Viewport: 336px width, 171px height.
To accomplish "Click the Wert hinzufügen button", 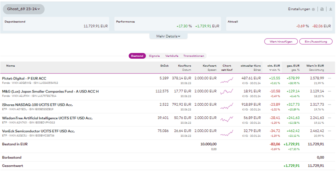I will pyautogui.click(x=281, y=42).
